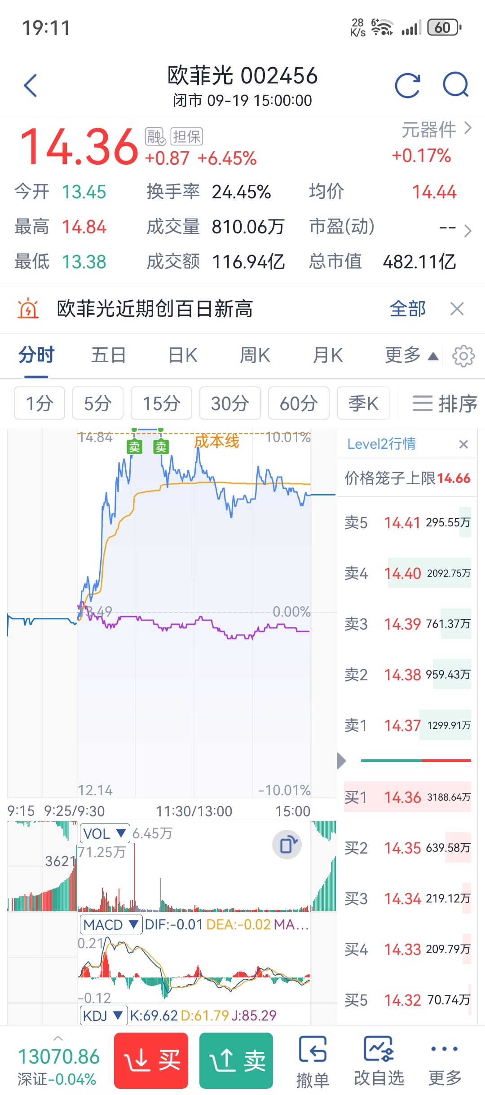Expand the 更多 chart period menu
This screenshot has width=485, height=1095.
click(411, 355)
